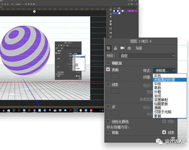This screenshot has width=189, height=150.
Task: Select the slide 3D object mode icon
Action: (x=31, y=4)
